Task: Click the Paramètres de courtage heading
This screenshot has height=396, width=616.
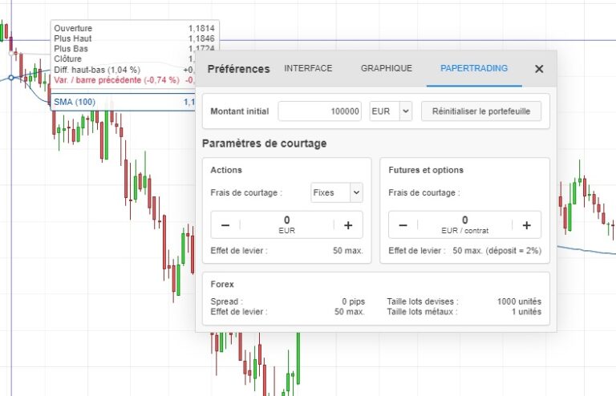Action: [x=265, y=143]
